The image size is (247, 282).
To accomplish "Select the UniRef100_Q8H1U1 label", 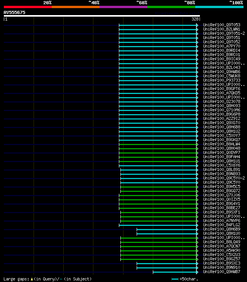I will point(222,161).
